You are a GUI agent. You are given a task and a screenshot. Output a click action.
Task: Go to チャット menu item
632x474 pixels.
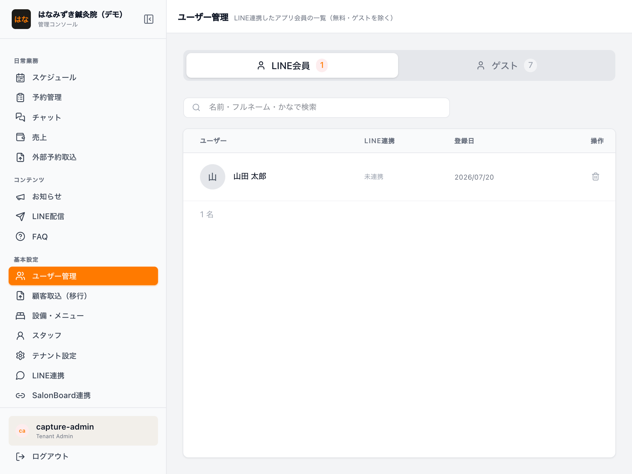click(83, 117)
